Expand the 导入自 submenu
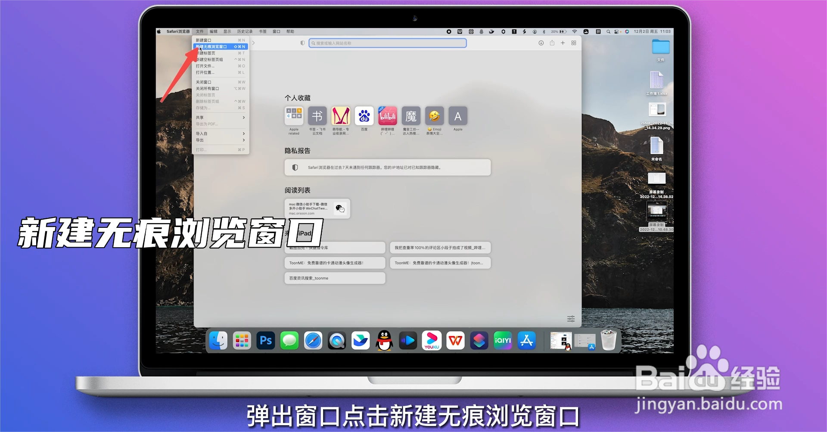This screenshot has width=827, height=432. click(202, 134)
